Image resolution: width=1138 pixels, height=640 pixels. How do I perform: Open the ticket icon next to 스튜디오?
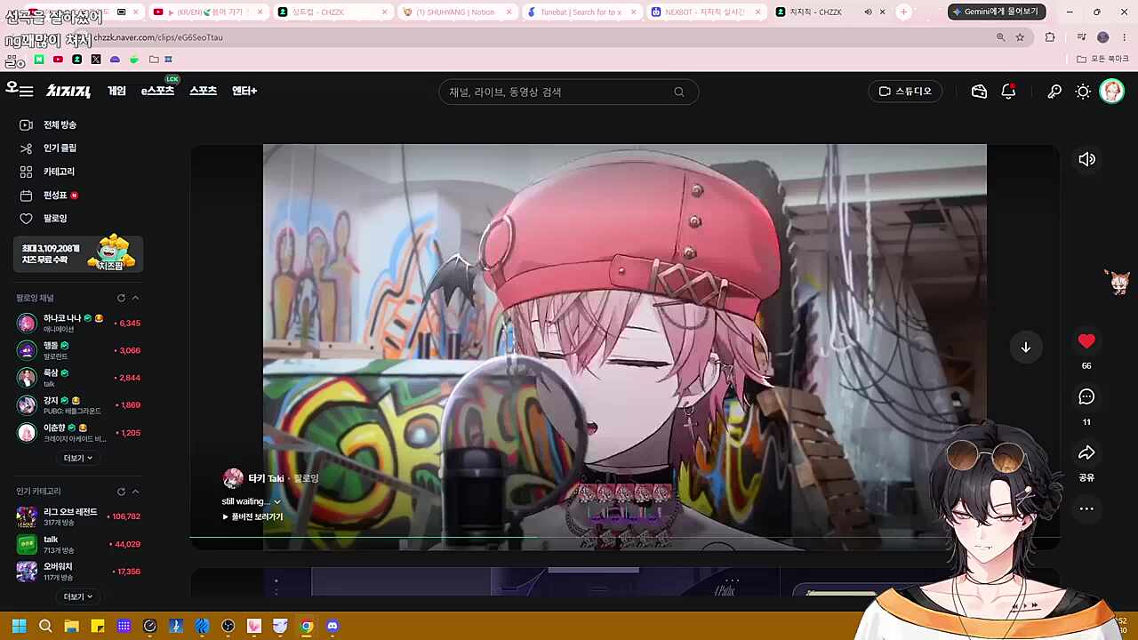click(x=979, y=92)
